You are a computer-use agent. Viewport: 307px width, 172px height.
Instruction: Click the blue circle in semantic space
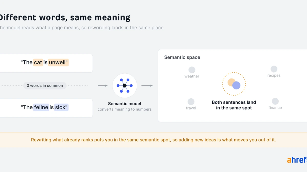pos(236,85)
